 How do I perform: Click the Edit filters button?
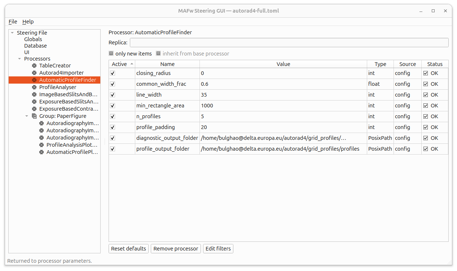[218, 248]
